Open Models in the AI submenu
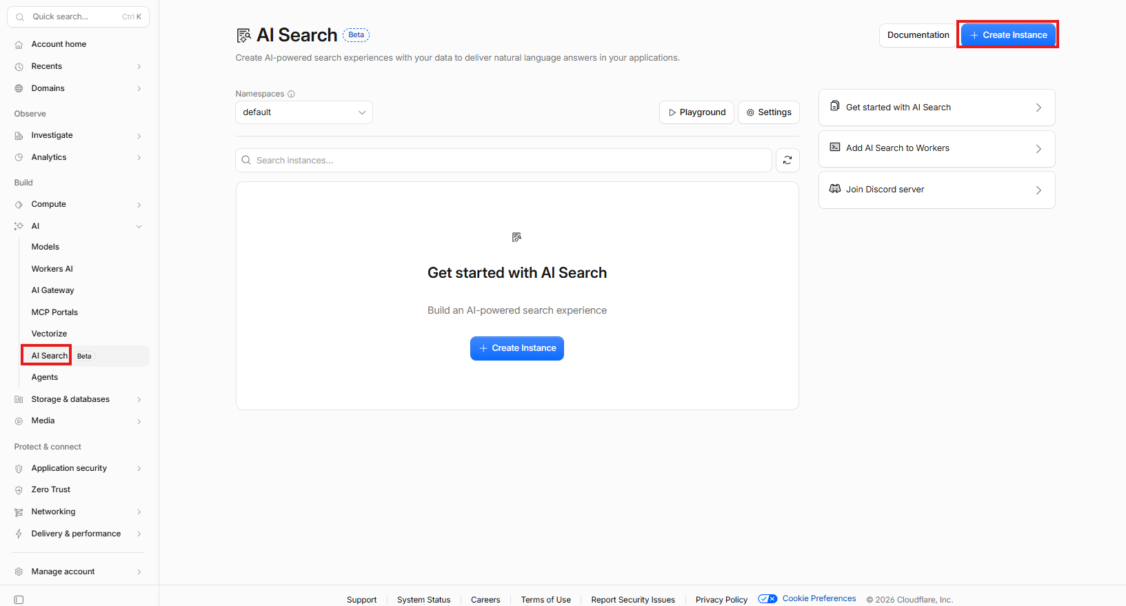 pos(46,247)
